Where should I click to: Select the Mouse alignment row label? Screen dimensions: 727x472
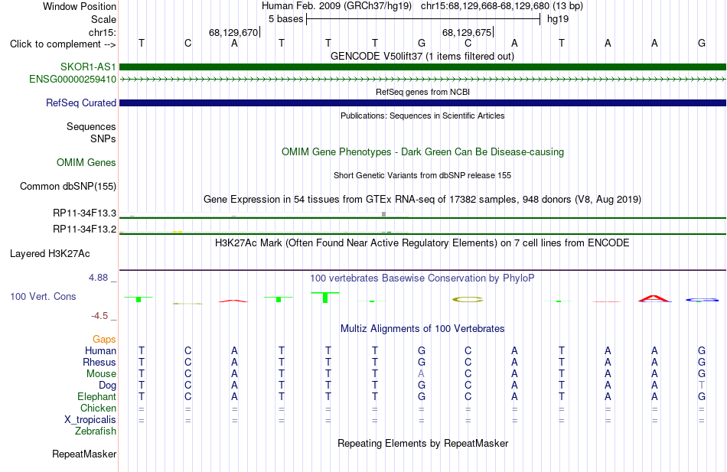pyautogui.click(x=102, y=374)
